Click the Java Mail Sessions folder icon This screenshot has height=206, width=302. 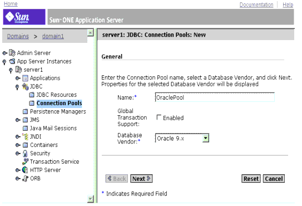25,128
